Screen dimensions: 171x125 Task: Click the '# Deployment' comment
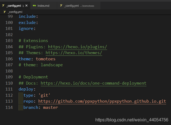[33, 77]
